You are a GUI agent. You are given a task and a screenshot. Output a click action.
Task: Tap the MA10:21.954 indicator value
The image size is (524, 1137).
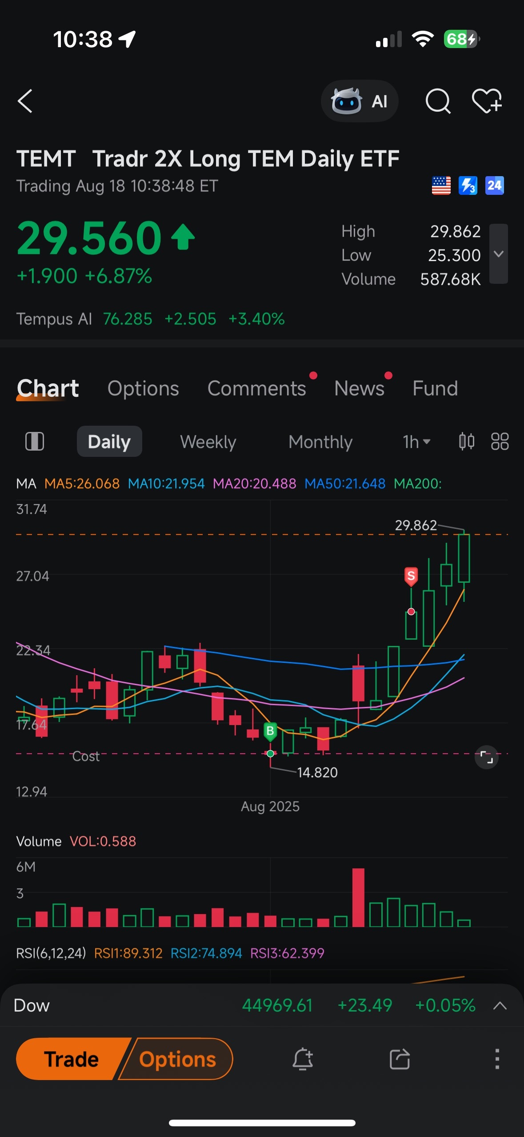166,484
